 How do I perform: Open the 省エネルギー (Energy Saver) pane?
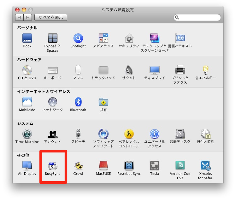(205, 70)
